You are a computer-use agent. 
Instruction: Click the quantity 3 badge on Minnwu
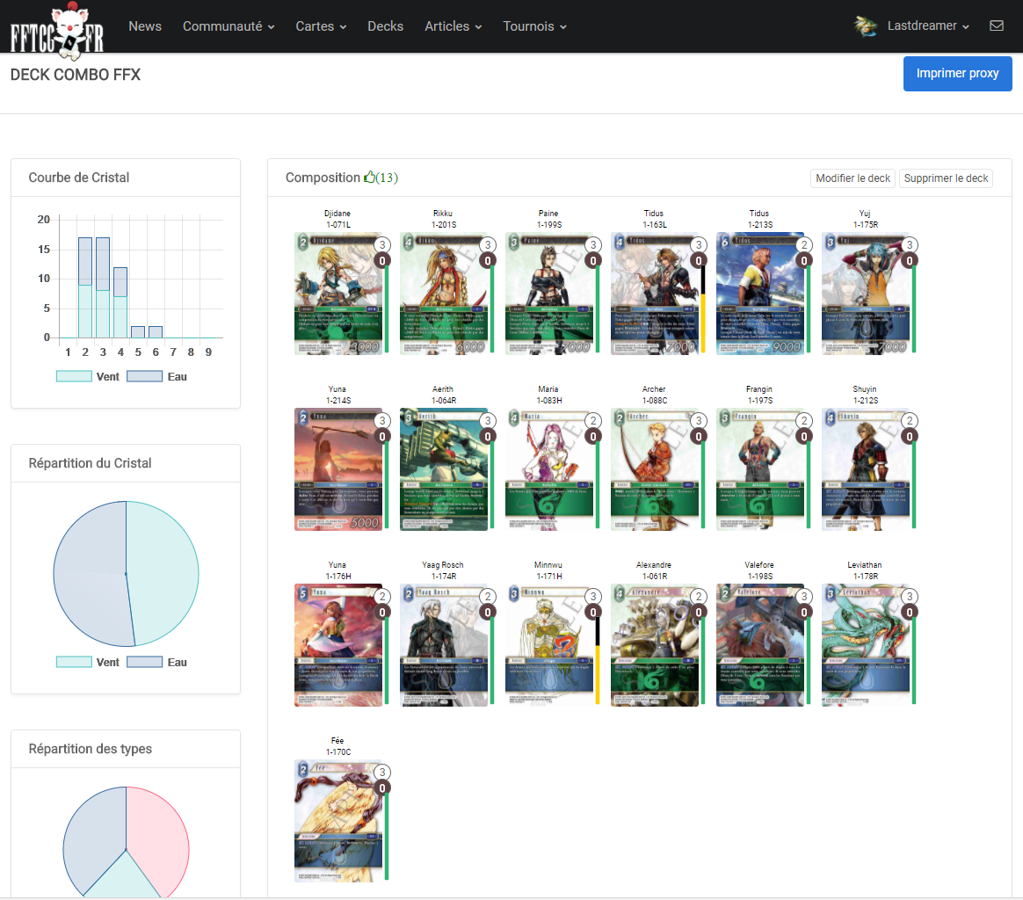(593, 596)
